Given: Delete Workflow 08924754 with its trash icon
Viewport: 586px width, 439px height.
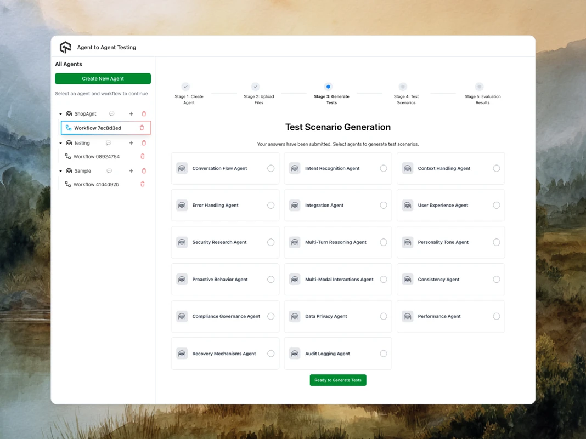Looking at the screenshot, I should 143,156.
